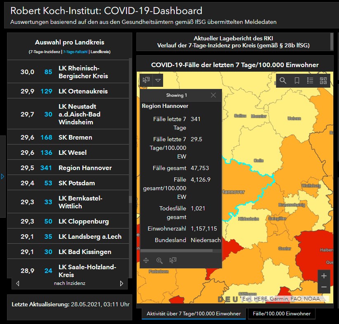Click Munster label on the map
339x324 pixels.
pos(259,116)
